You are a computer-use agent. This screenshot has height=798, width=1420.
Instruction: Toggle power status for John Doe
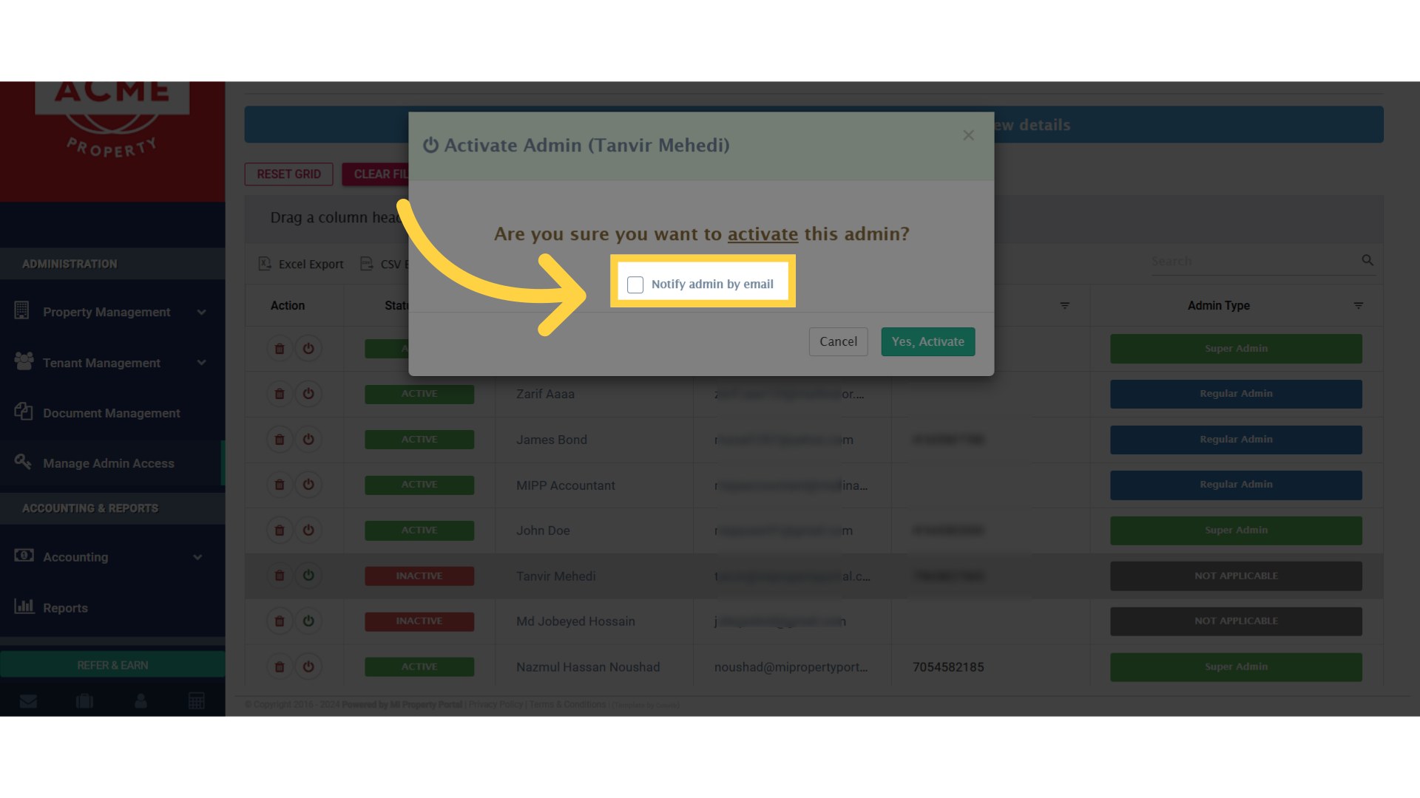308,531
